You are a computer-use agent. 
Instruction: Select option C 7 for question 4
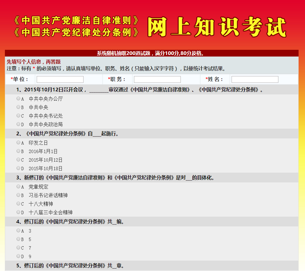(18, 248)
